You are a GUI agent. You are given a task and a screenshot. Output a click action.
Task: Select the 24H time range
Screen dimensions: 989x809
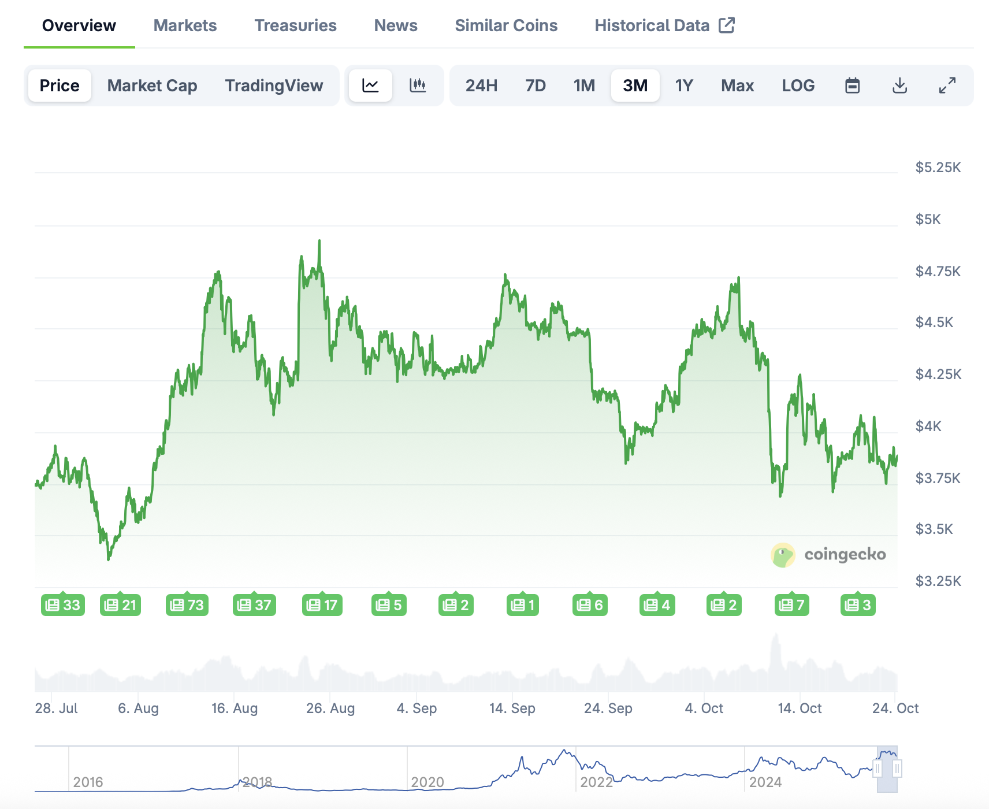[481, 86]
